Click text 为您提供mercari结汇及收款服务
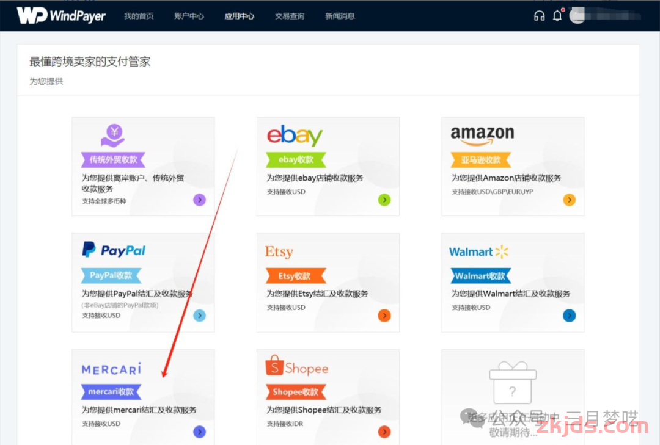 [x=139, y=410]
